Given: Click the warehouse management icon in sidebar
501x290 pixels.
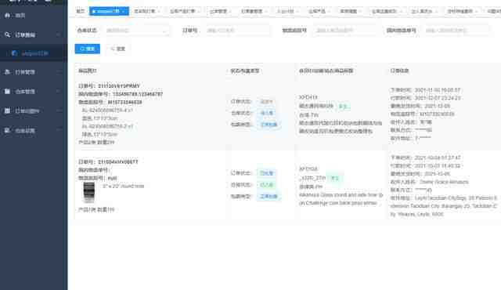Looking at the screenshot, I should (x=7, y=92).
